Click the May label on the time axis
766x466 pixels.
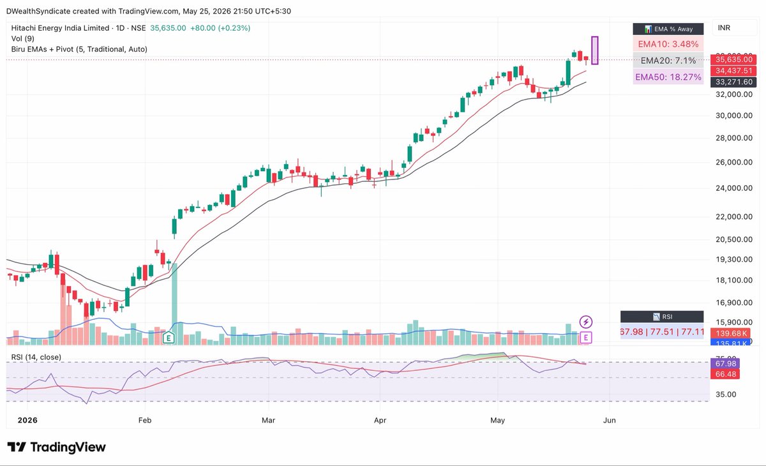click(498, 420)
